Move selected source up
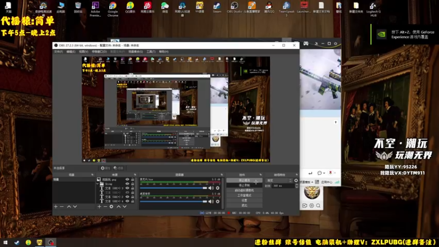This screenshot has height=247, width=439. (119, 206)
